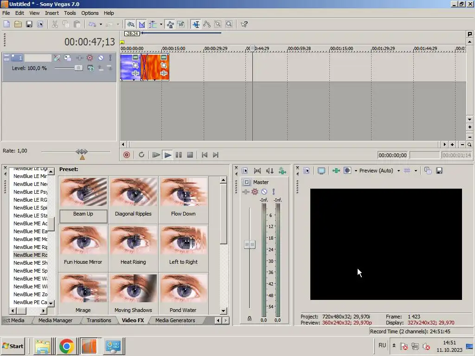Image resolution: width=475 pixels, height=356 pixels.
Task: Save the project with the floppy icon
Action: tap(29, 24)
